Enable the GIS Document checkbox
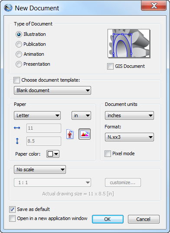This screenshot has width=170, height=233. coord(110,66)
